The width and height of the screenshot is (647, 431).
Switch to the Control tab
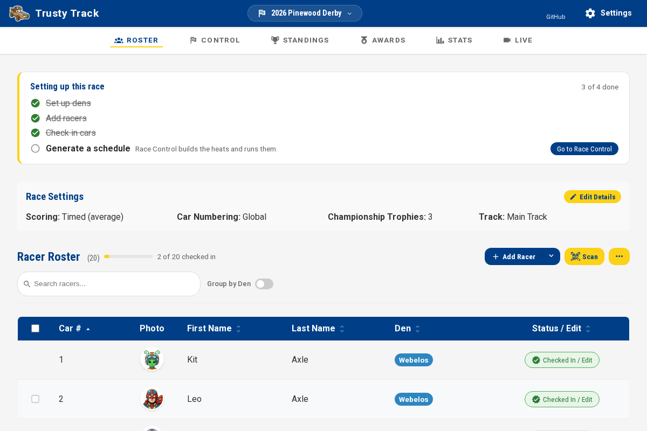[x=215, y=40]
